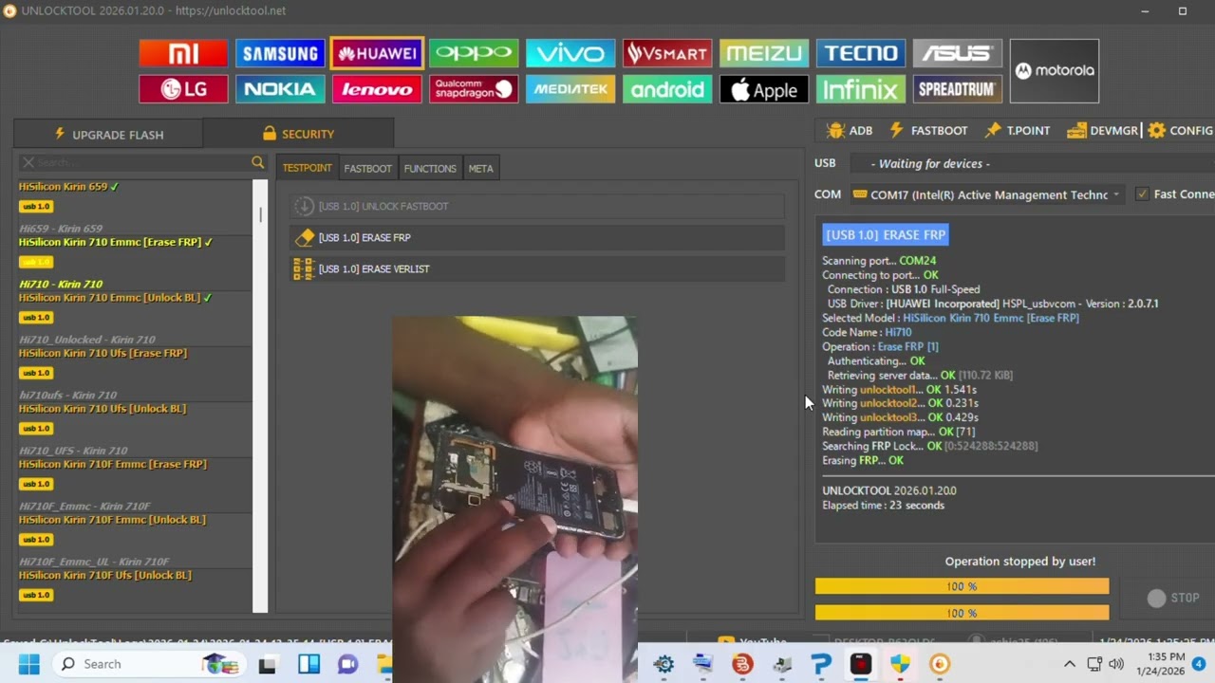The image size is (1215, 683).
Task: Select the Tecno brand logo
Action: pyautogui.click(x=861, y=53)
